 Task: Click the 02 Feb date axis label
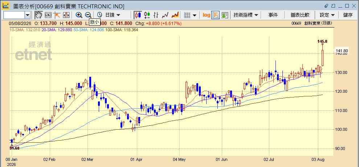pyautogui.click(x=50, y=159)
